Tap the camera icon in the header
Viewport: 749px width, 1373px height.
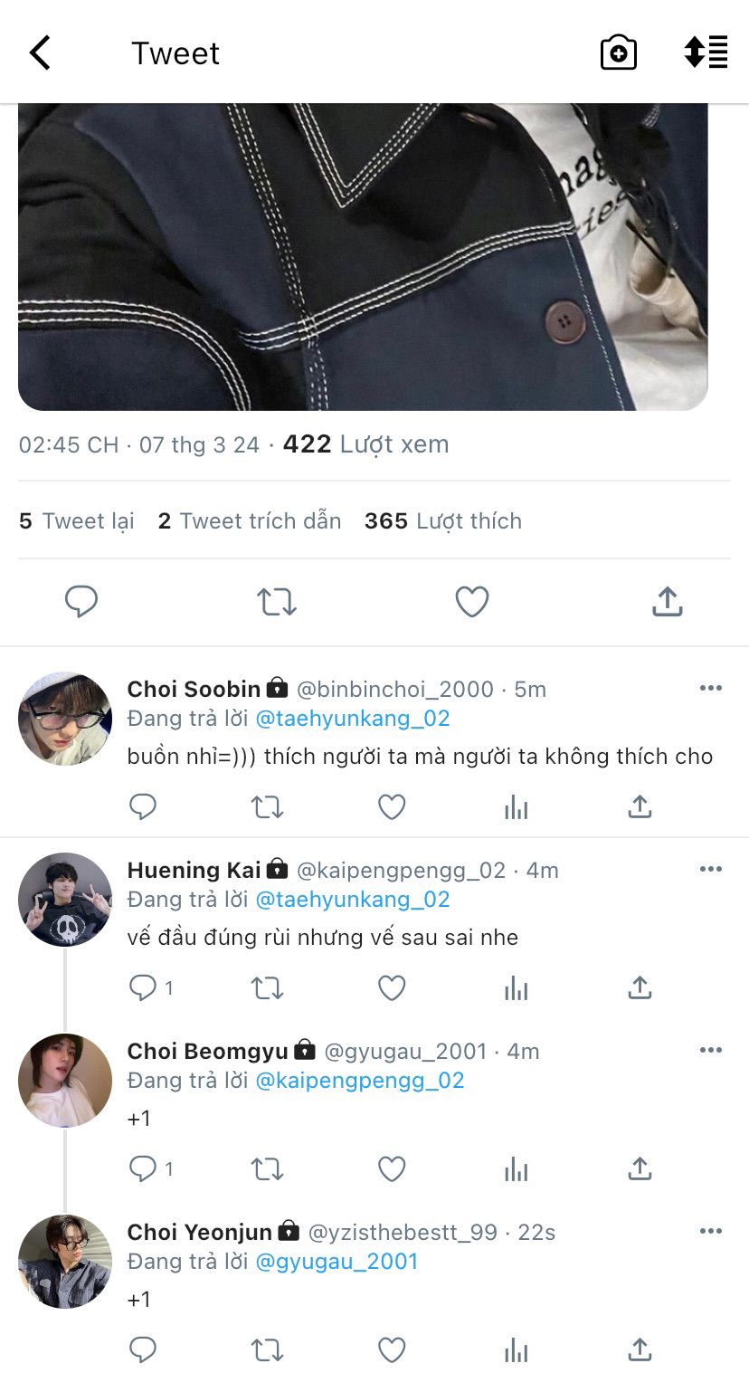[x=619, y=52]
